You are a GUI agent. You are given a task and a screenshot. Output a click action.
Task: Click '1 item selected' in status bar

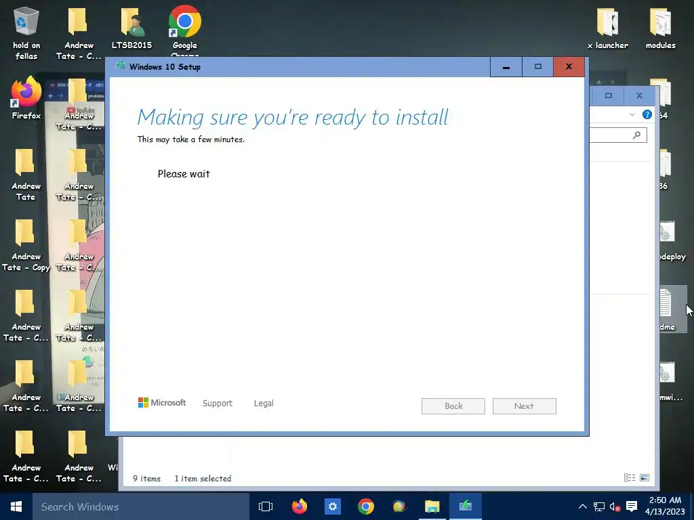tap(203, 479)
